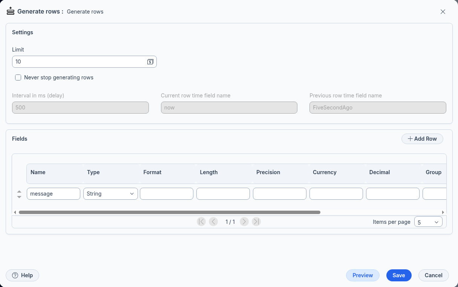The image size is (458, 287).
Task: Click the Name input containing message
Action: point(54,194)
